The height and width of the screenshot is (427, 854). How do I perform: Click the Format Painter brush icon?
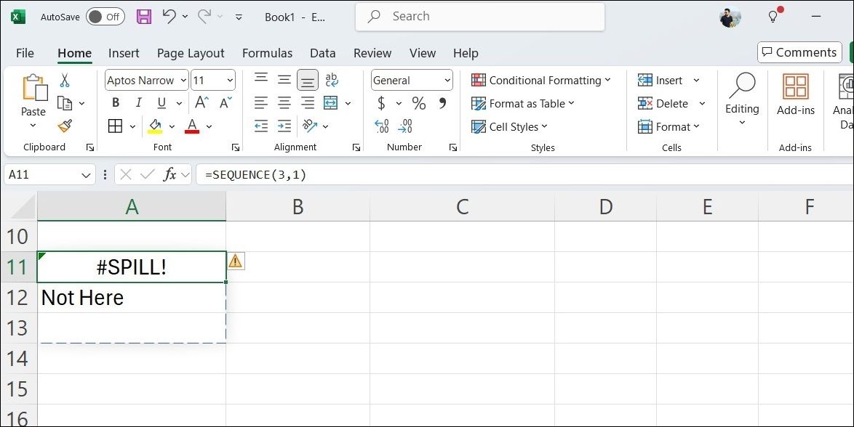65,126
